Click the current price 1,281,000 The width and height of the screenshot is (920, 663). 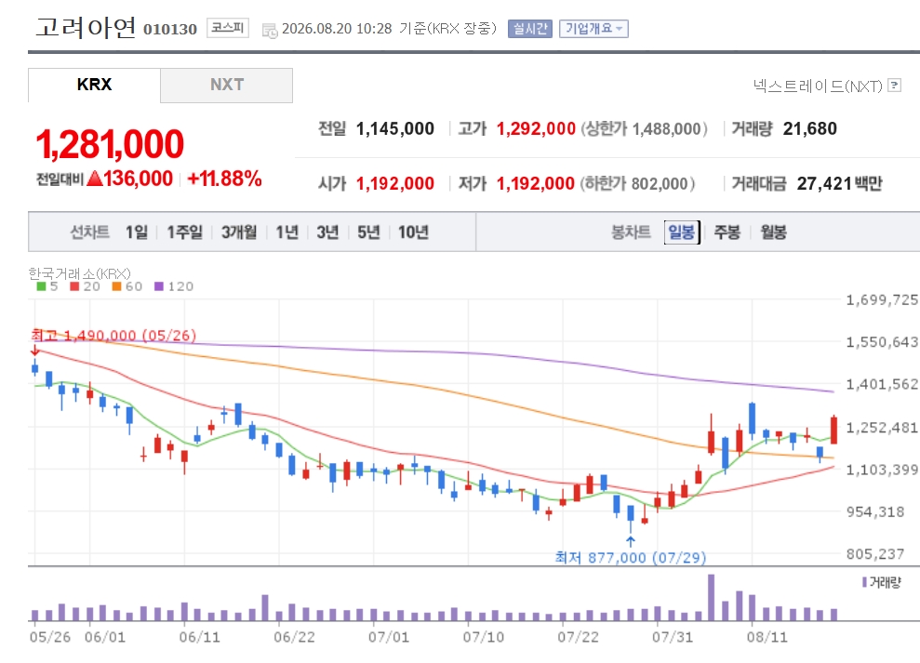pos(110,144)
